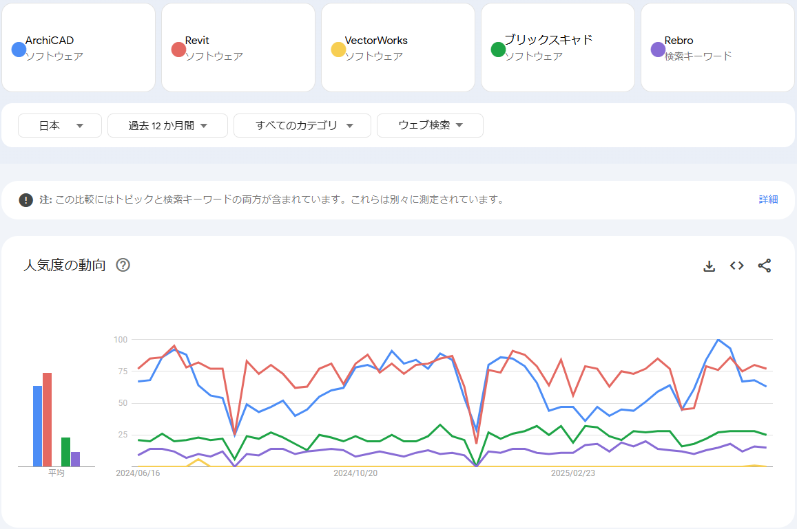The image size is (797, 529).
Task: Select the VectorWorks yellow color dot
Action: (338, 50)
